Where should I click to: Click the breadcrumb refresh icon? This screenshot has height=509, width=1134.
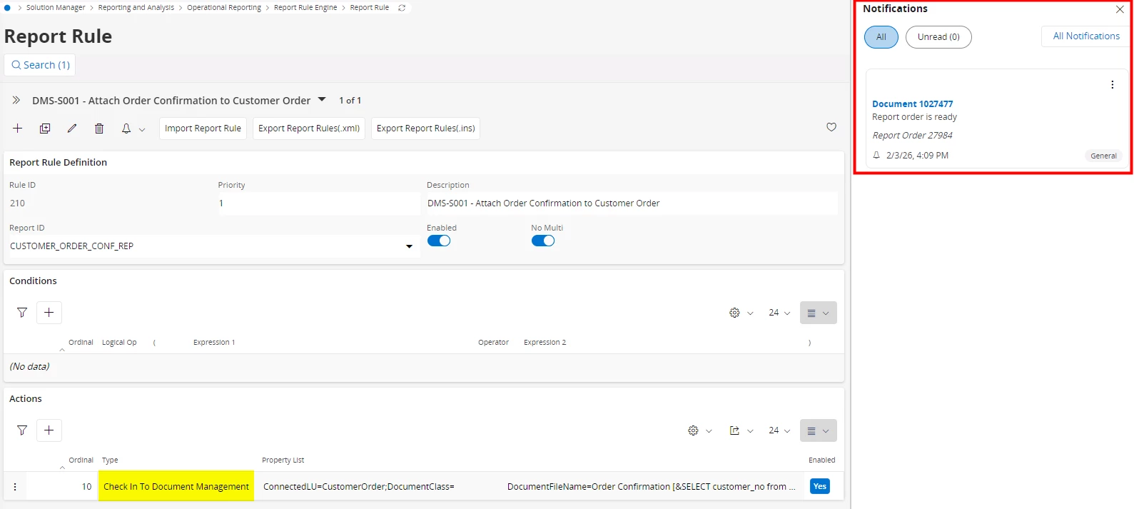[402, 8]
